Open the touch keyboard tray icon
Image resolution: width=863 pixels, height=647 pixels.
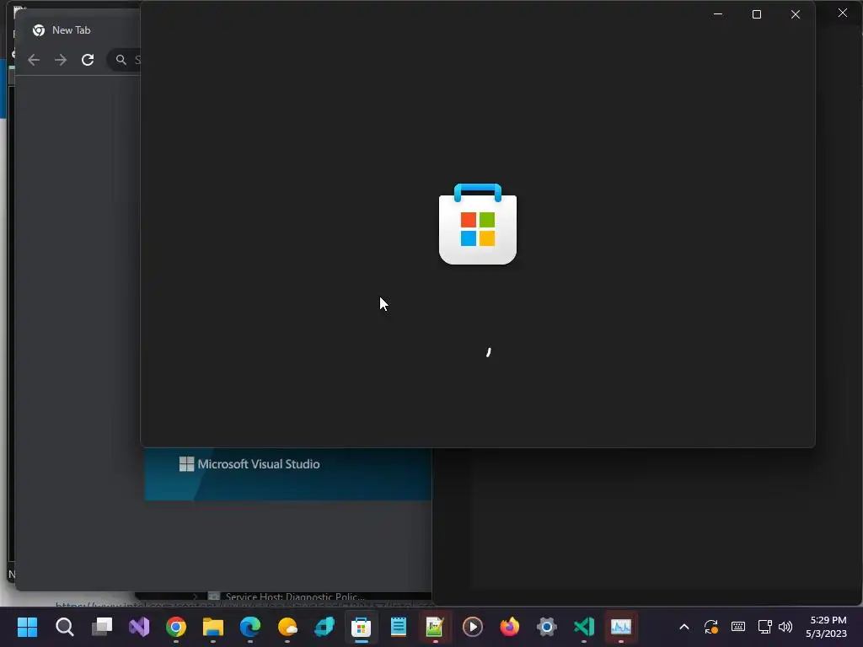738,627
